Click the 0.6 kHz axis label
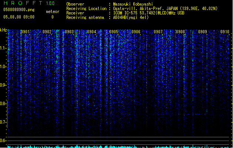This screenshot has width=233, height=148. tap(3, 141)
